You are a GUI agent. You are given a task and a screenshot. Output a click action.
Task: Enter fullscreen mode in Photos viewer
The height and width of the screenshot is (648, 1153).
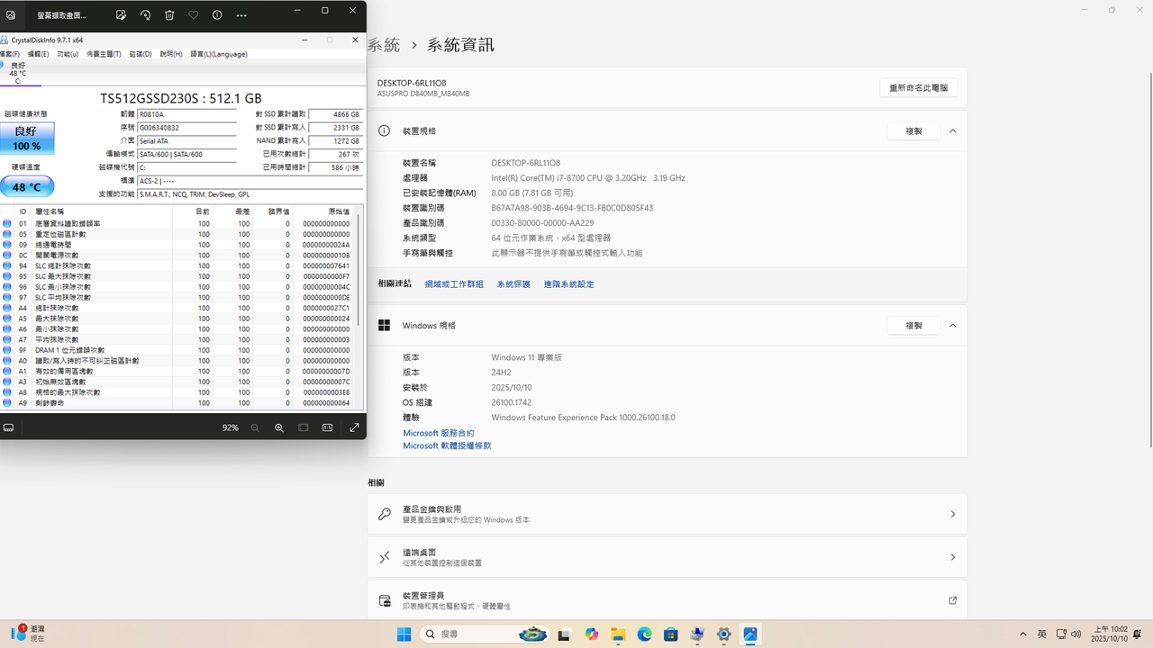click(354, 427)
